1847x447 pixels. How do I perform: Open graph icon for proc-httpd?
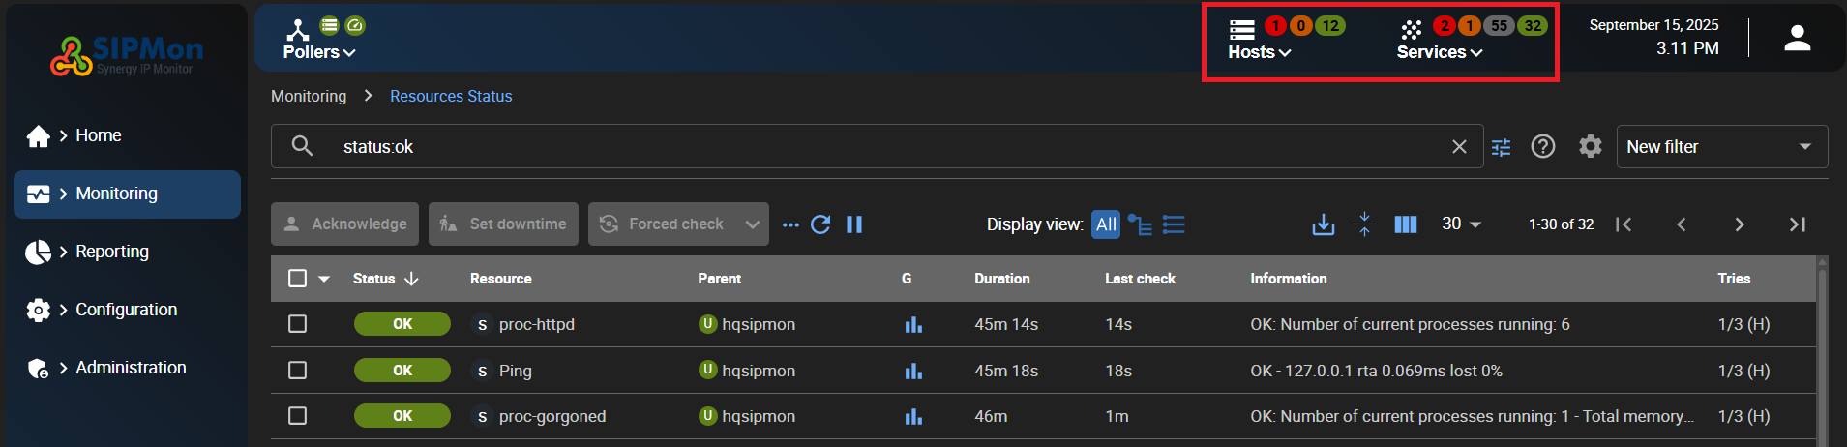pos(913,325)
